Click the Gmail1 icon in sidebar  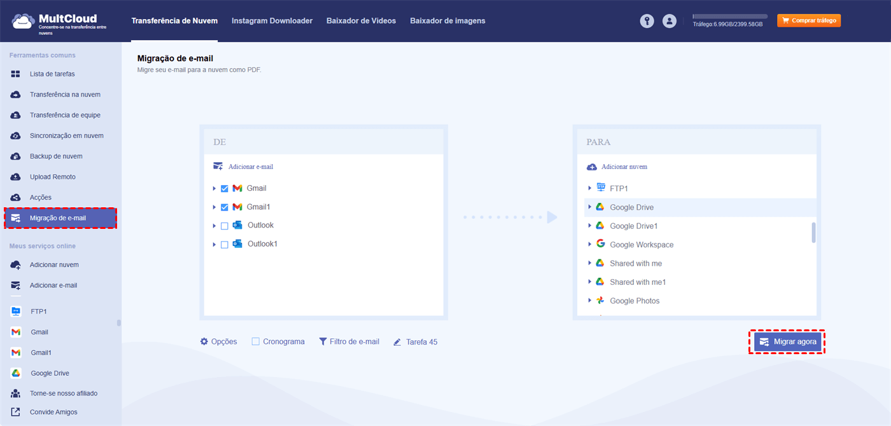(x=16, y=352)
